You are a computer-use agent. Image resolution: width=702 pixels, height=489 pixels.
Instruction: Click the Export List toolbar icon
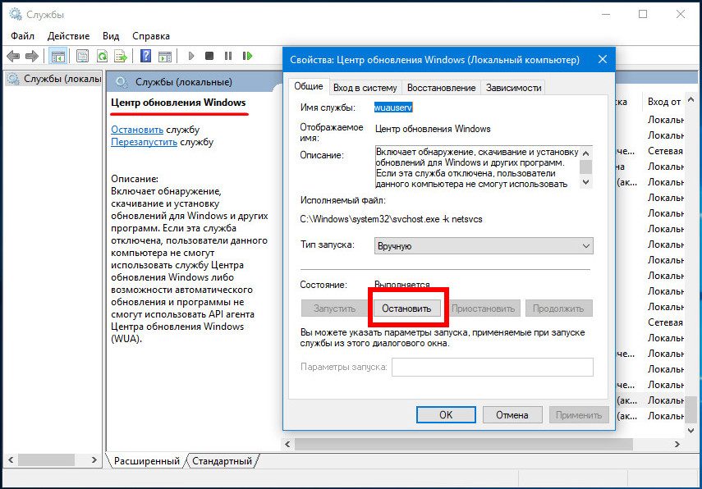coord(121,57)
